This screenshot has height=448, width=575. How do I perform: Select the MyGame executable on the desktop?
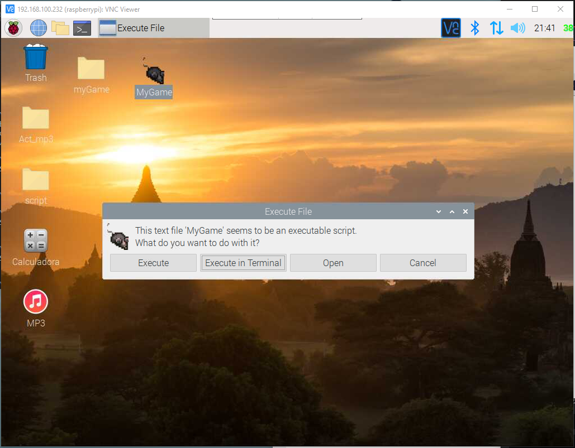click(153, 78)
